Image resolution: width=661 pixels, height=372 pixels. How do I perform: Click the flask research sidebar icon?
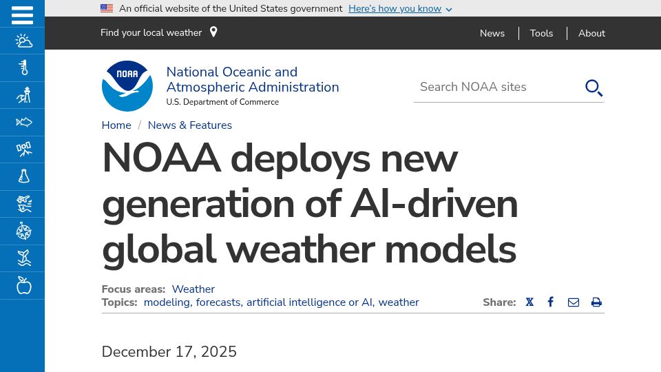click(23, 176)
